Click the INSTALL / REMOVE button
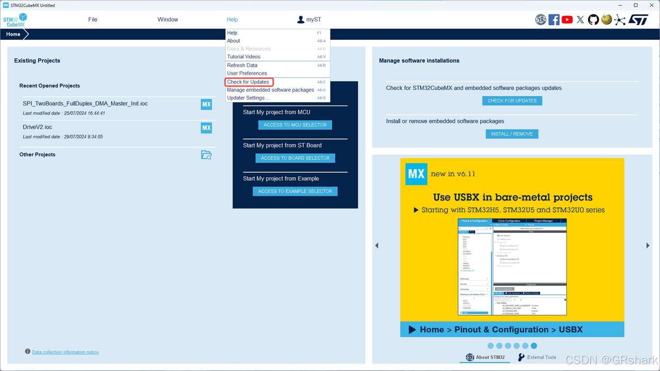The width and height of the screenshot is (660, 371). point(512,134)
